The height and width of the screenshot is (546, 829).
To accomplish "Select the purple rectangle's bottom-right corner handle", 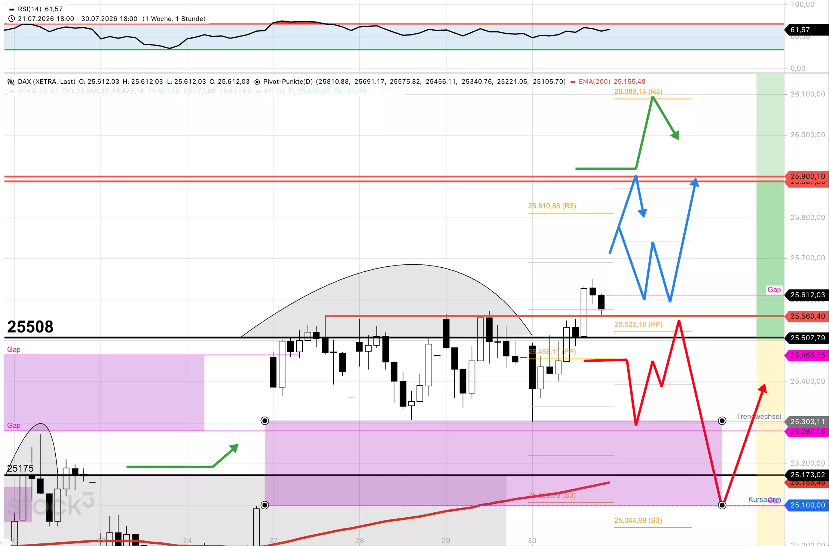I will pos(722,505).
